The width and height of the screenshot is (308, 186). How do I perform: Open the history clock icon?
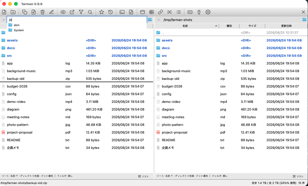pyautogui.click(x=111, y=12)
